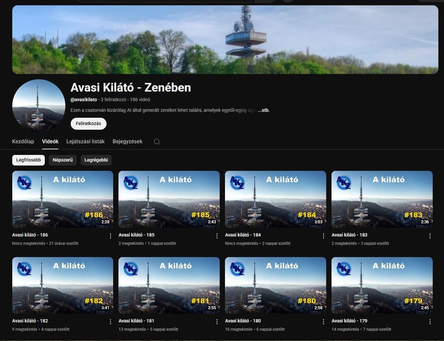The height and width of the screenshot is (341, 444).
Task: Click '2 megtekintés • 3 nappal ezelőtt' text
Action: (x=360, y=243)
